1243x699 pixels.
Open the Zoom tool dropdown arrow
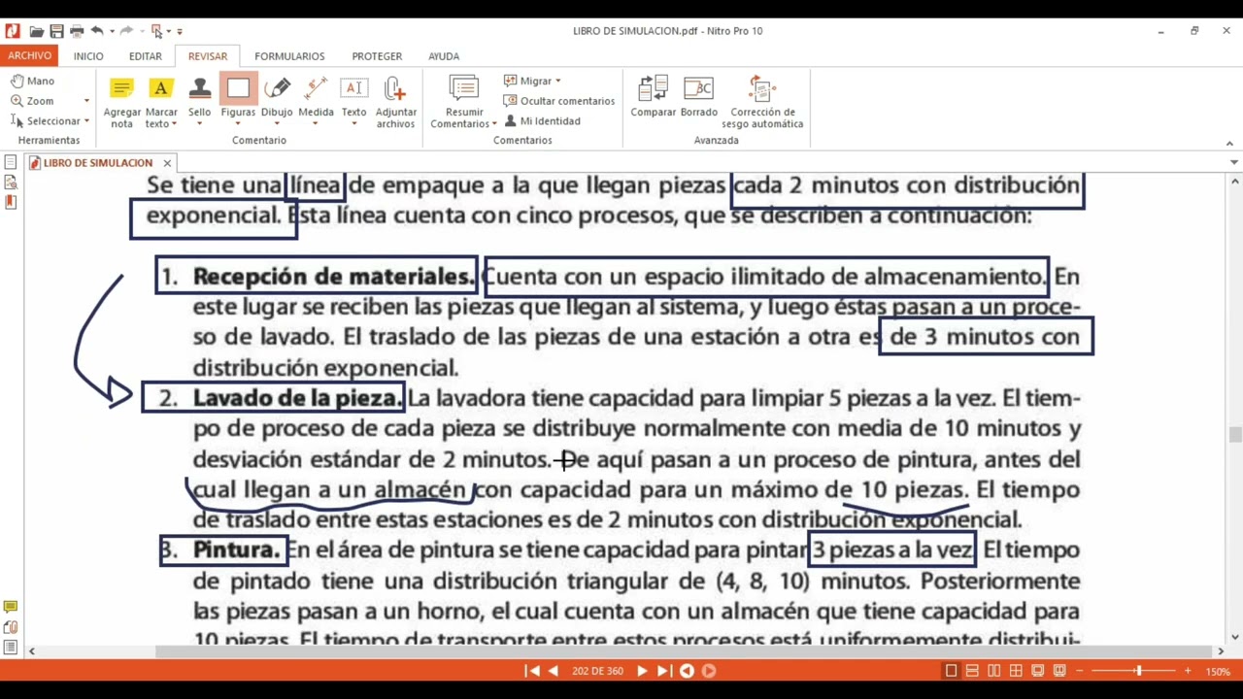pyautogui.click(x=86, y=101)
